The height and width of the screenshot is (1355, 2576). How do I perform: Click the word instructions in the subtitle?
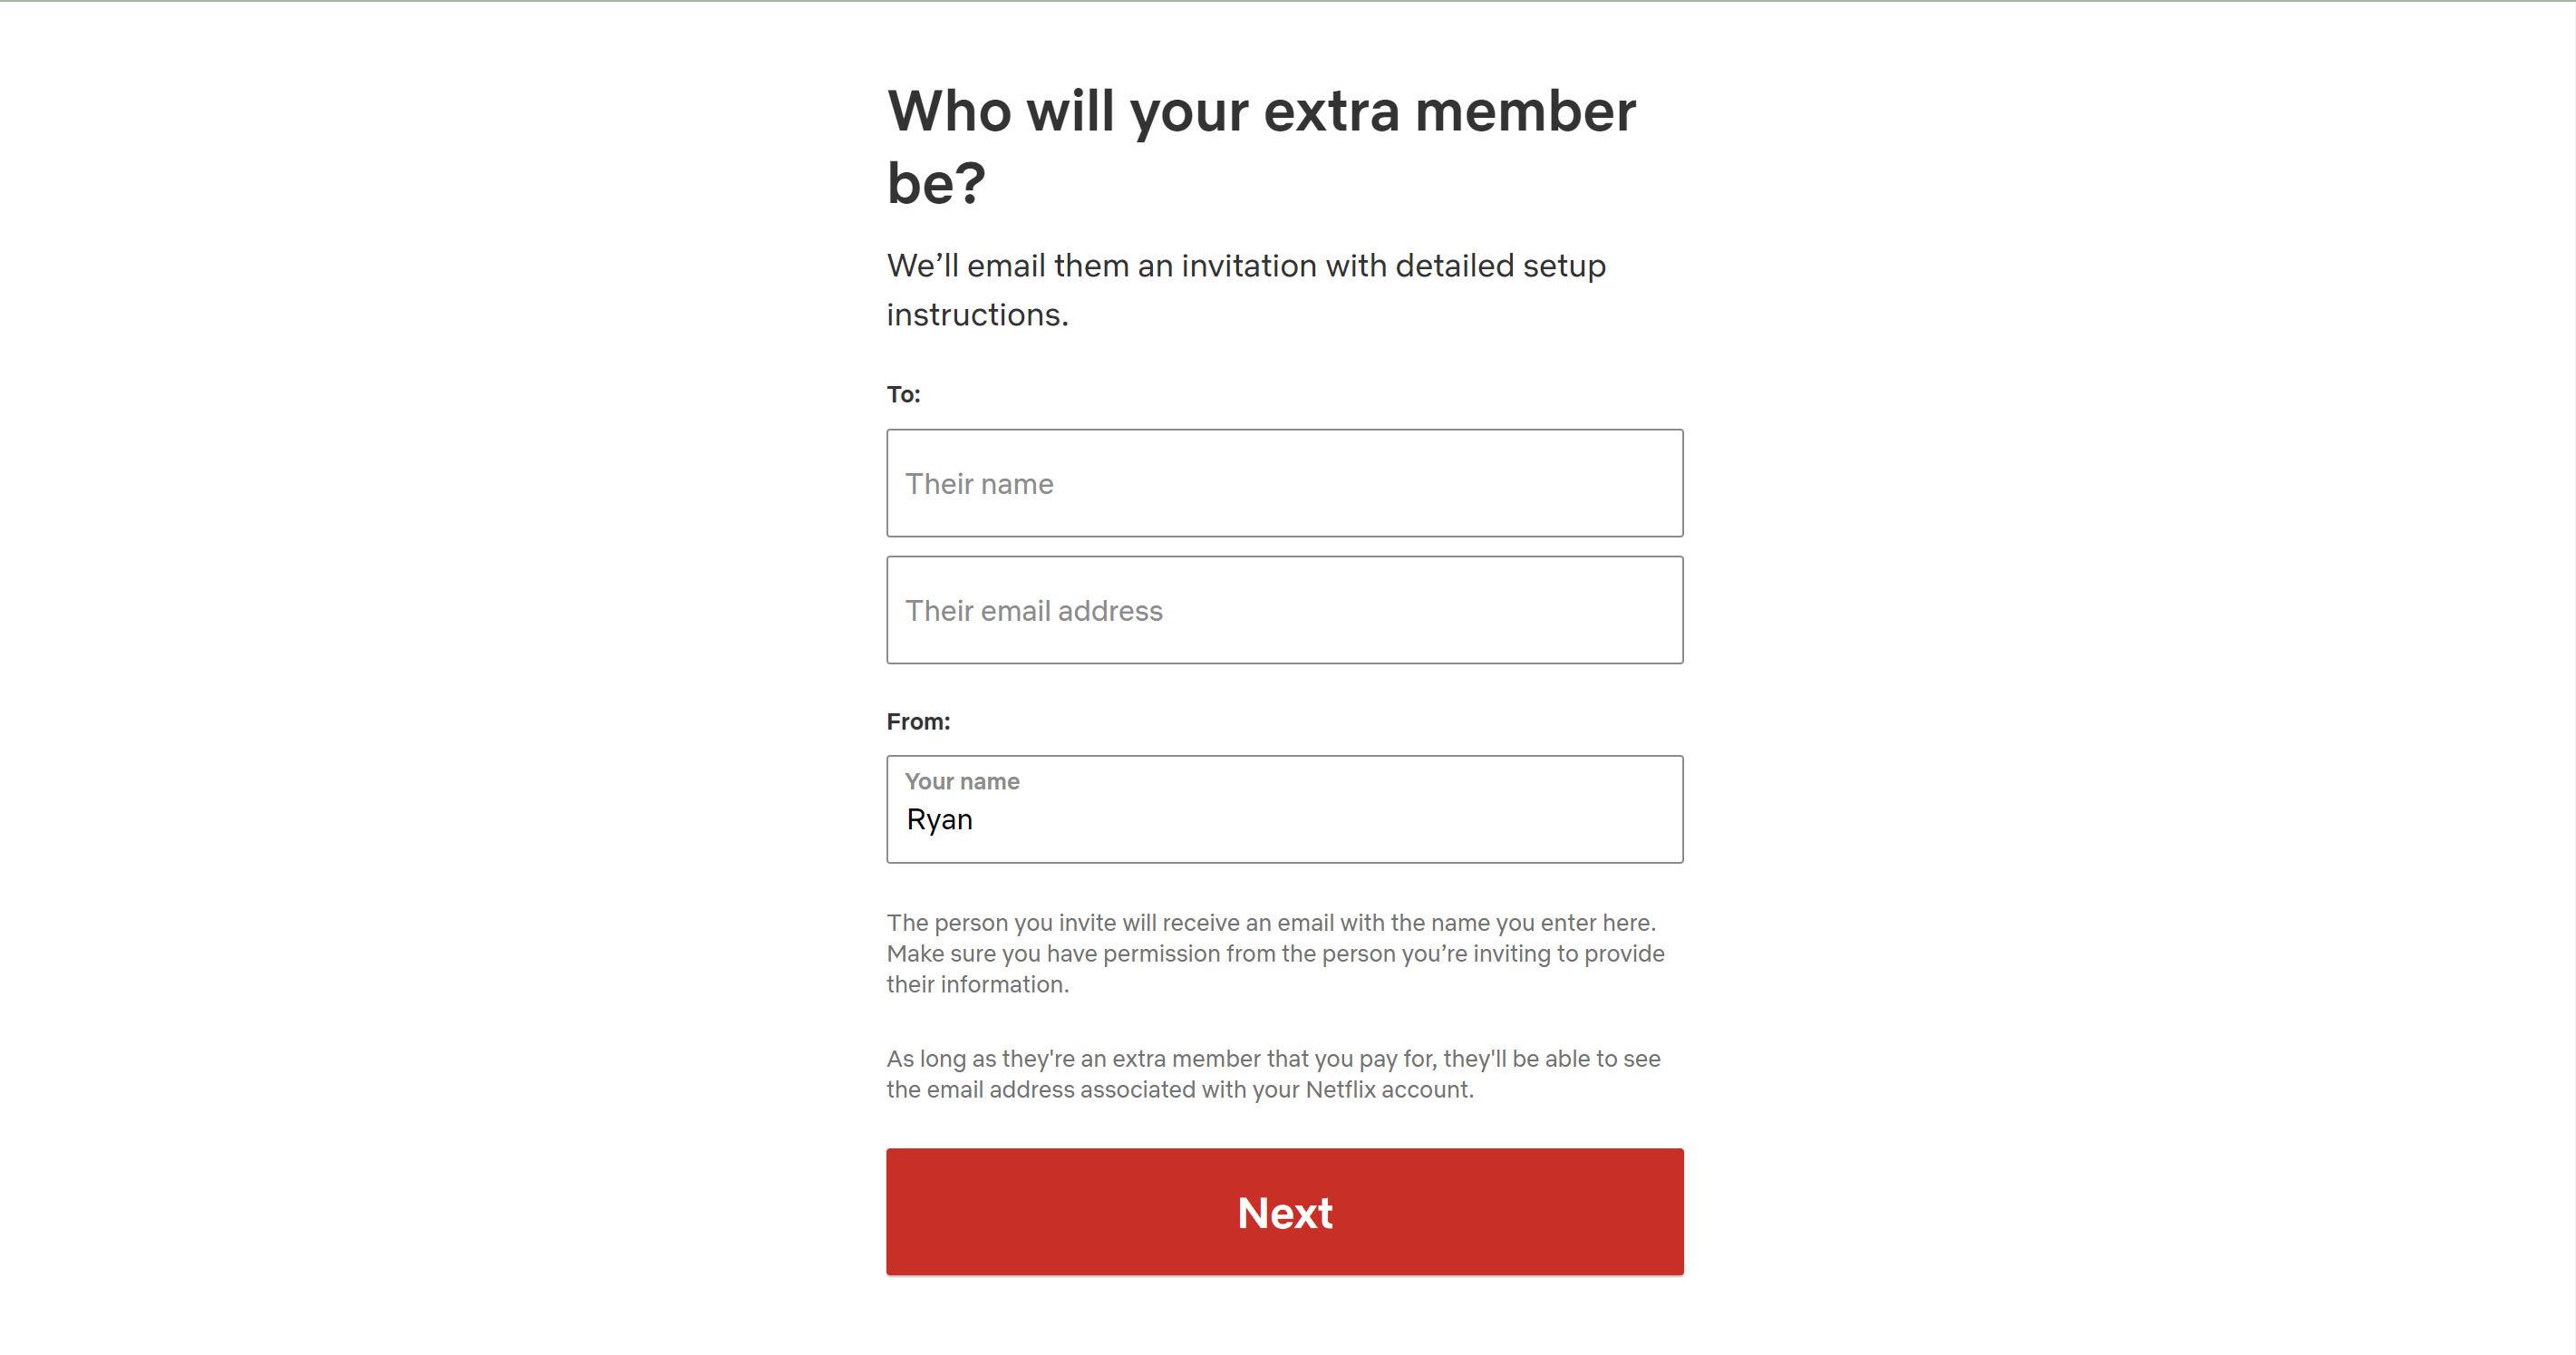975,314
